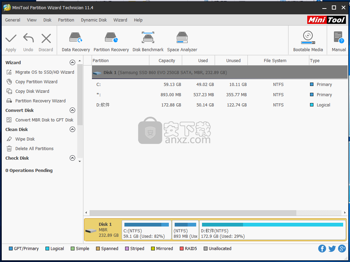Open the Wizard menu

pyautogui.click(x=120, y=20)
